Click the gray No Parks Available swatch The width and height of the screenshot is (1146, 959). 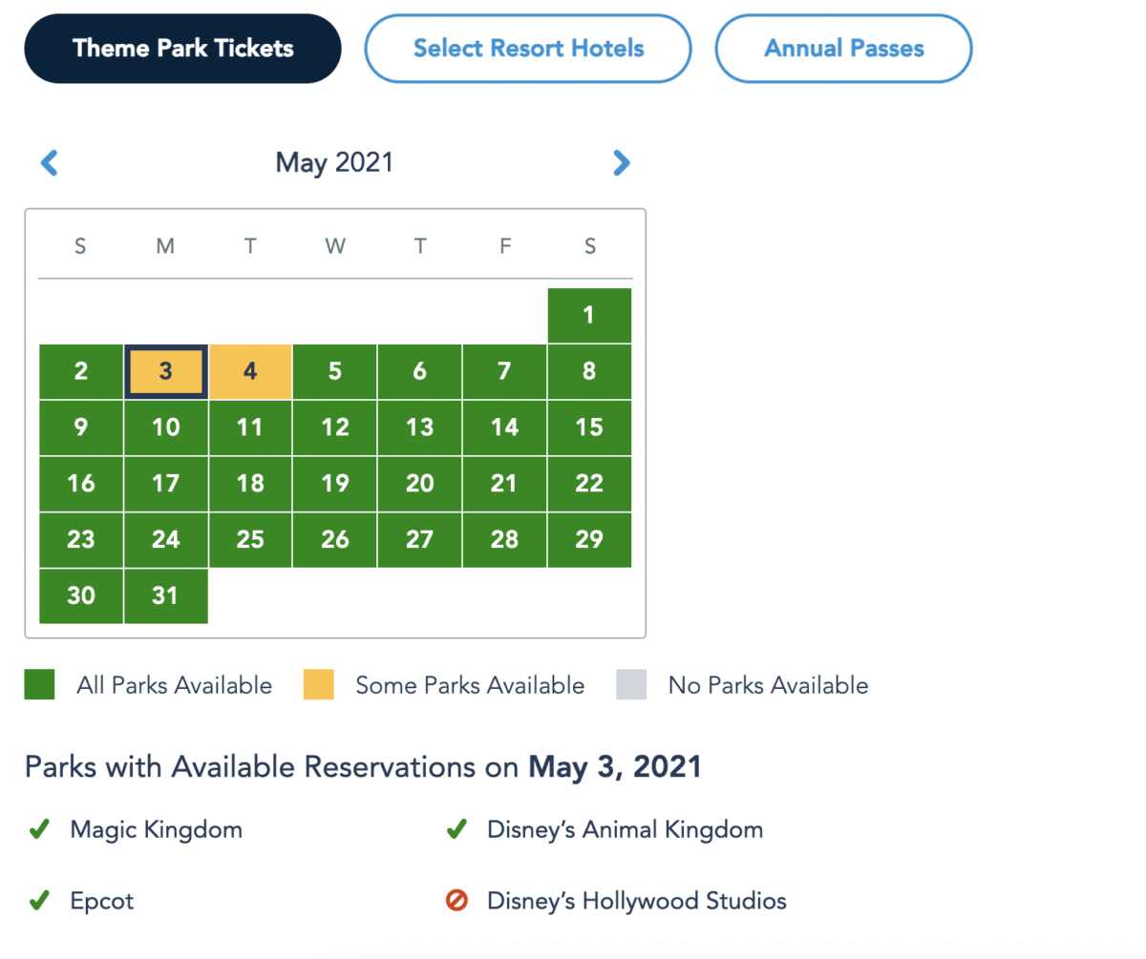pyautogui.click(x=631, y=684)
